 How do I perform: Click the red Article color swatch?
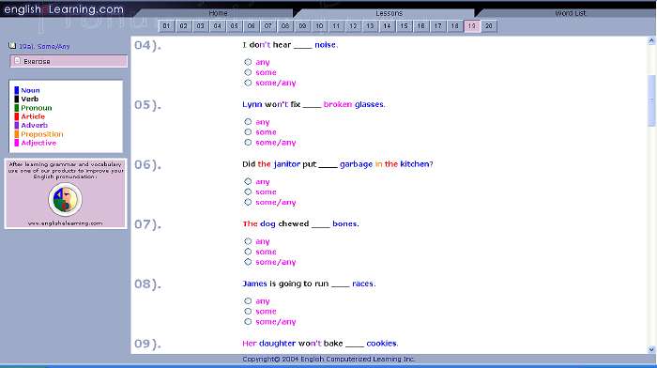coord(17,116)
